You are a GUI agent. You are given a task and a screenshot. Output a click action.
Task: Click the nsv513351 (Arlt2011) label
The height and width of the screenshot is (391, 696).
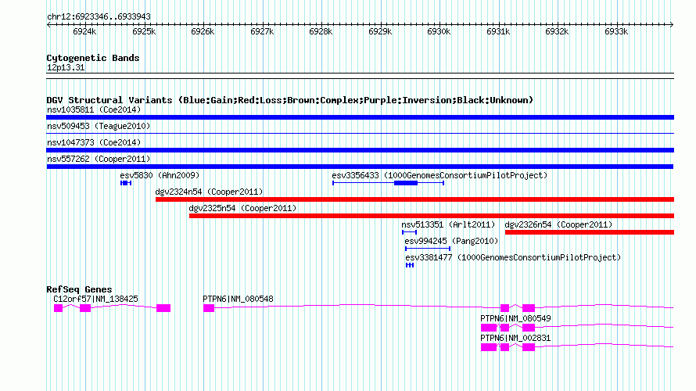coord(448,224)
